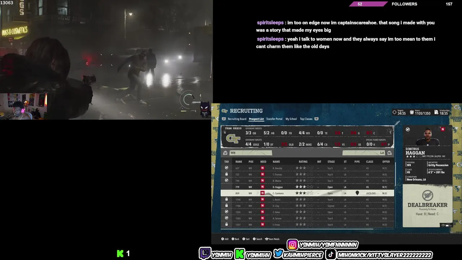462x260 pixels.
Task: Click the targeted check icon on Haggan's card
Action: tap(407, 130)
